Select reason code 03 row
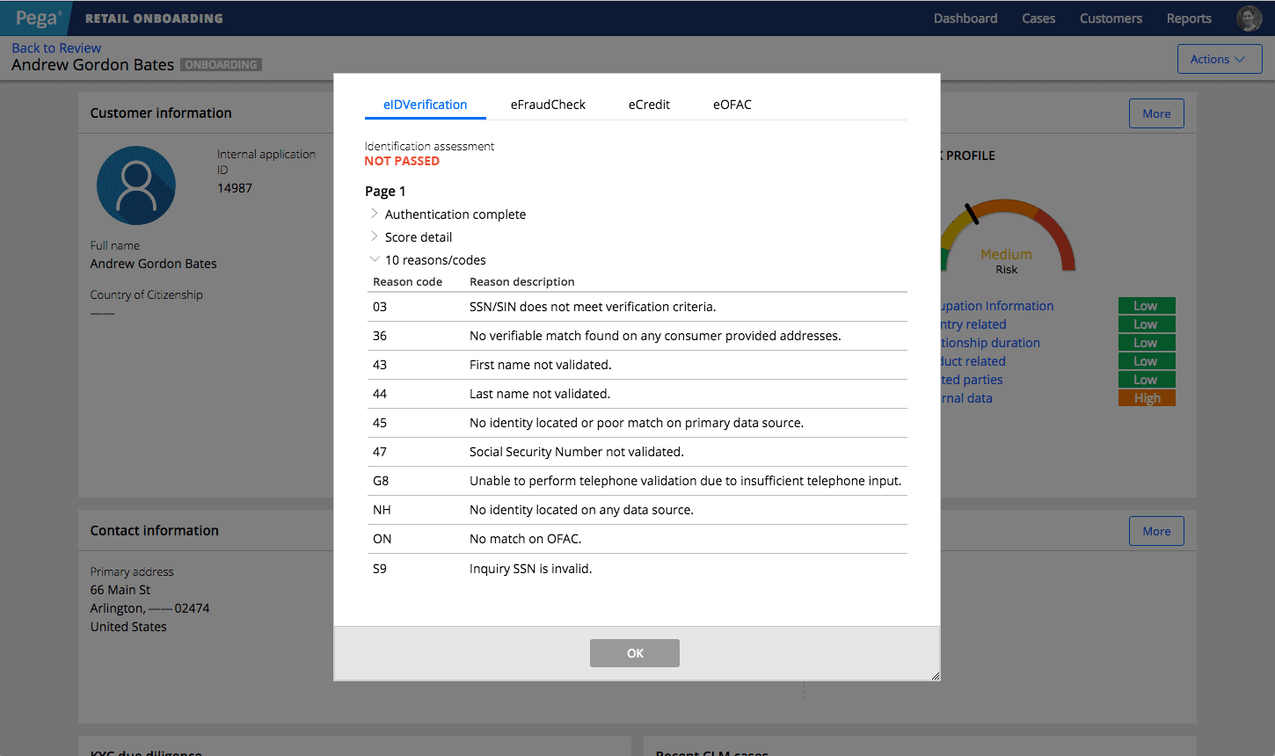Image resolution: width=1275 pixels, height=756 pixels. (x=637, y=307)
